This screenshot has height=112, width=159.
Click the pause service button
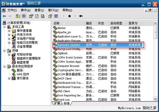(x=75, y=16)
